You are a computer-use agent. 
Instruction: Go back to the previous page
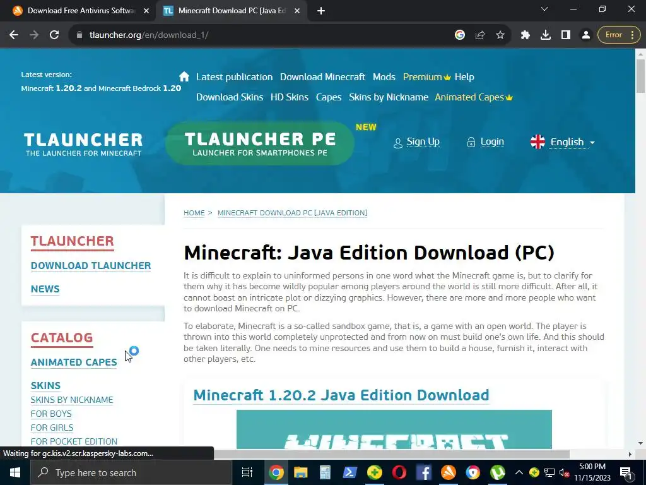pyautogui.click(x=14, y=35)
